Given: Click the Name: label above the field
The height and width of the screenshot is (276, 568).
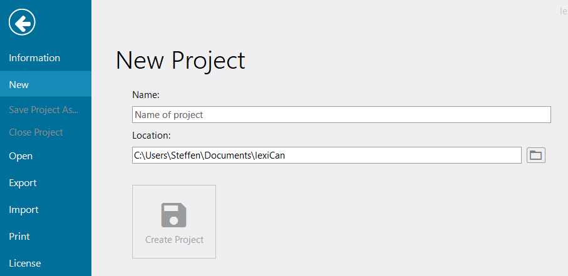Looking at the screenshot, I should 146,95.
